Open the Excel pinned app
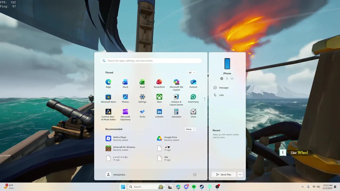 142,84
